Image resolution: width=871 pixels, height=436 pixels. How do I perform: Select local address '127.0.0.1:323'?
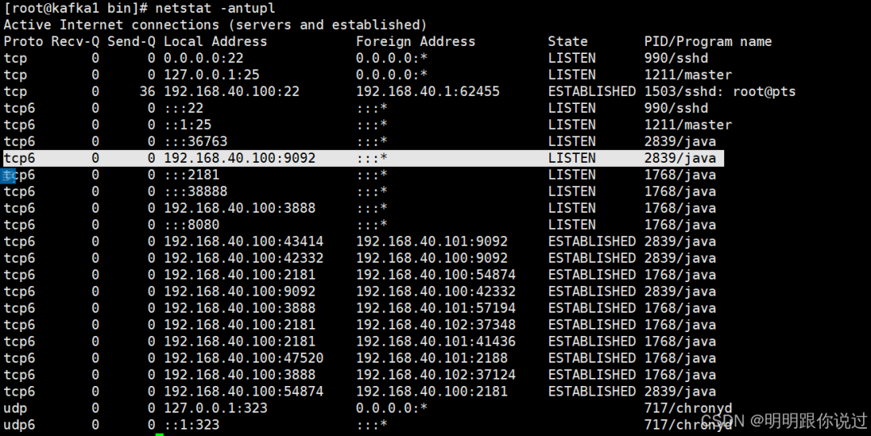(215, 409)
